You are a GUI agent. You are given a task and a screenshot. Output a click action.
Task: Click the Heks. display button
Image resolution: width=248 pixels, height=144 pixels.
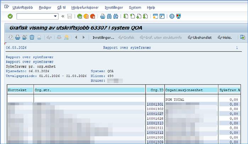(225, 37)
